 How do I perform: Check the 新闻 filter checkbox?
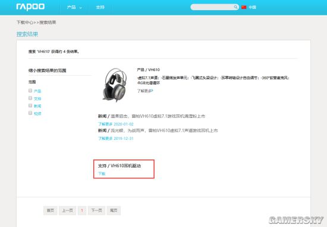[x=30, y=105]
